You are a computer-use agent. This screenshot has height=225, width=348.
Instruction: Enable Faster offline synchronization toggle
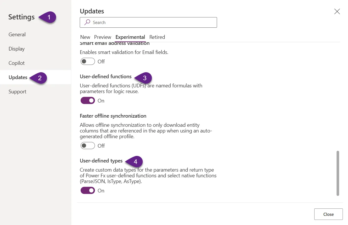(88, 146)
